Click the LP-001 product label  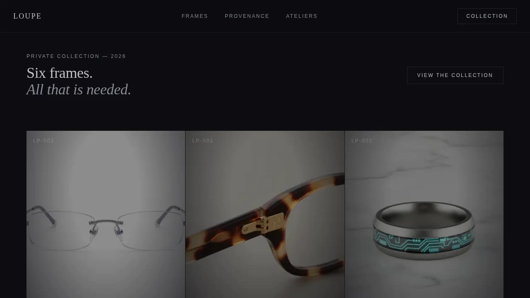[43, 141]
